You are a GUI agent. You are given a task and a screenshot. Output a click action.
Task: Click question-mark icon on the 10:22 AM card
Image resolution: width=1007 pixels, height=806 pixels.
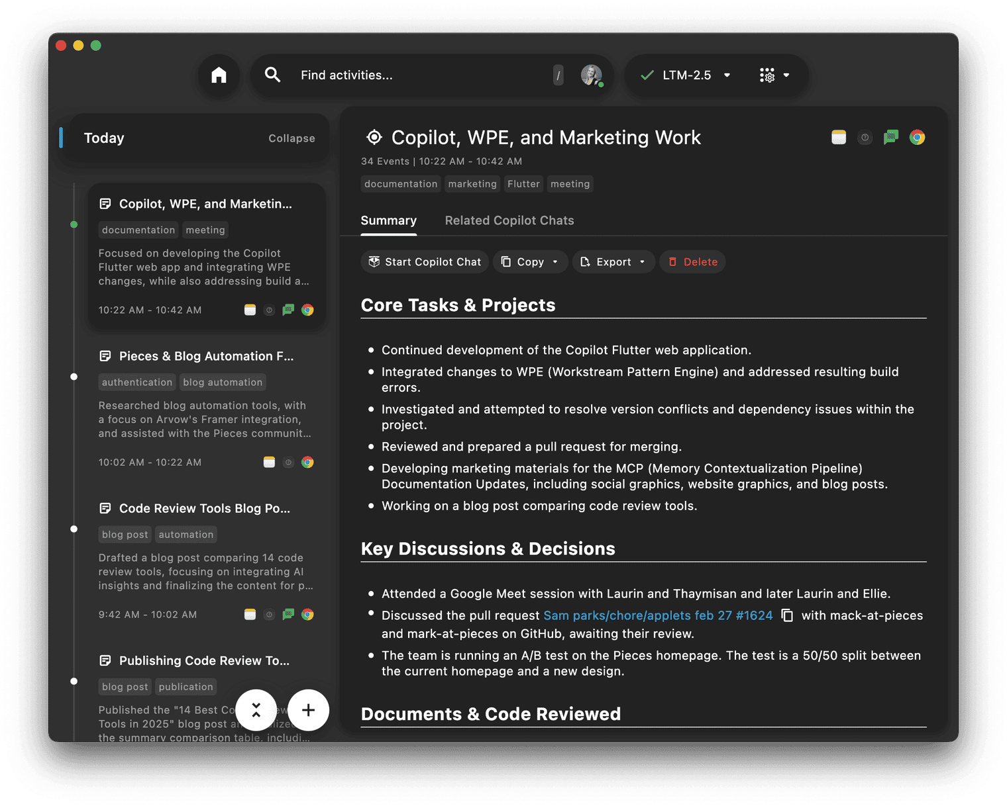tap(269, 310)
